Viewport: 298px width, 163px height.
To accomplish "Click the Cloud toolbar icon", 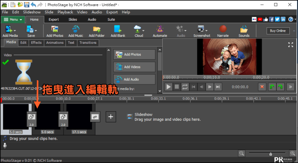I will [x=137, y=29].
